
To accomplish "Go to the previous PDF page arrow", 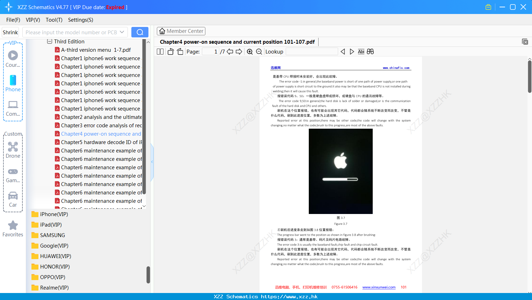I will pyautogui.click(x=230, y=52).
